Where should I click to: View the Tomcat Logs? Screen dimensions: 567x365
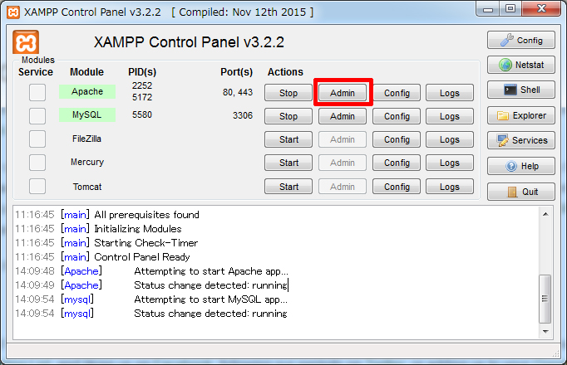coord(450,187)
